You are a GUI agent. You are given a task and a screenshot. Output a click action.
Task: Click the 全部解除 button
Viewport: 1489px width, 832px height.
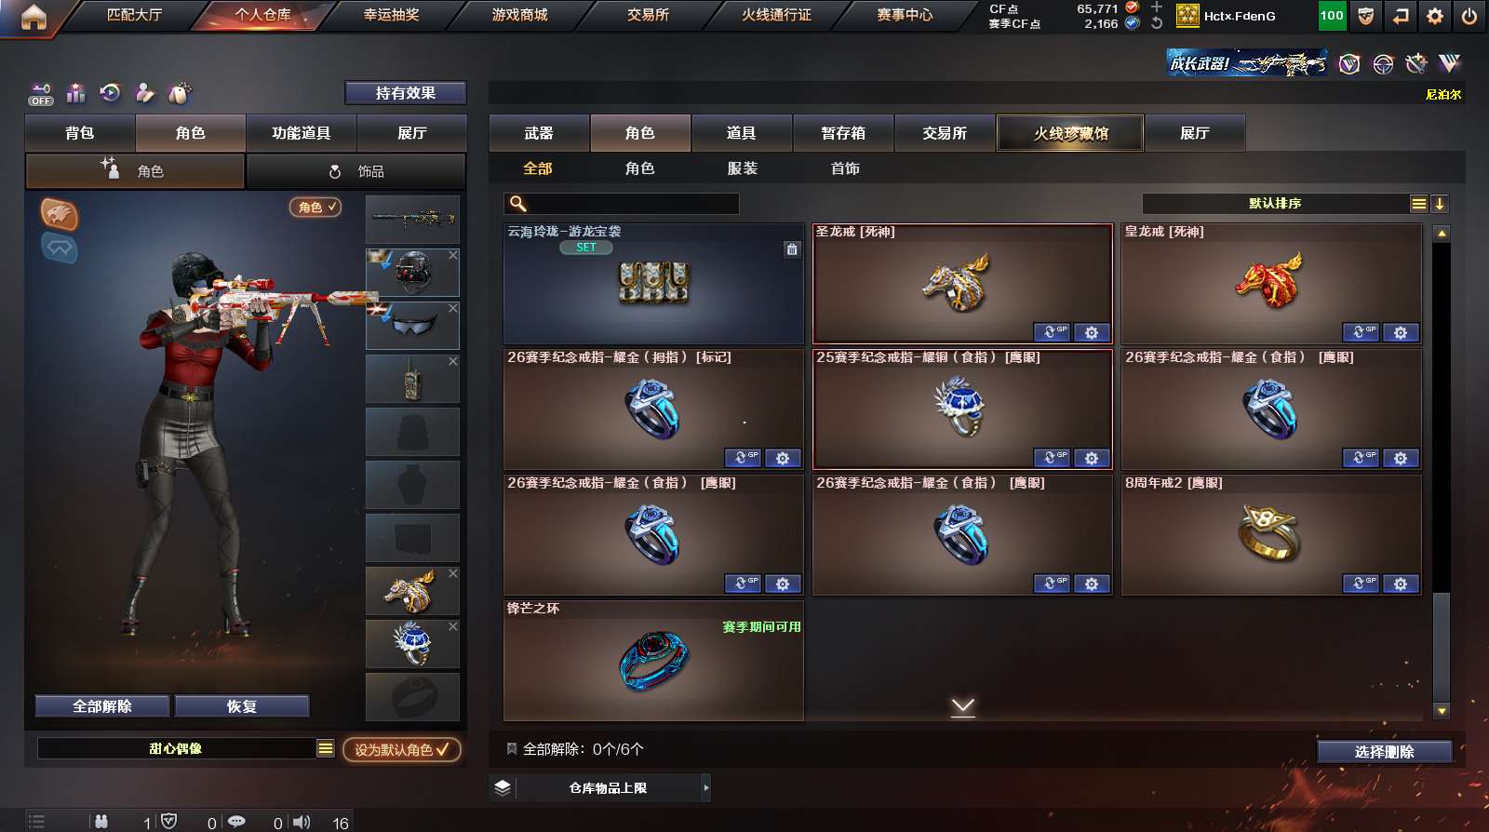point(102,706)
